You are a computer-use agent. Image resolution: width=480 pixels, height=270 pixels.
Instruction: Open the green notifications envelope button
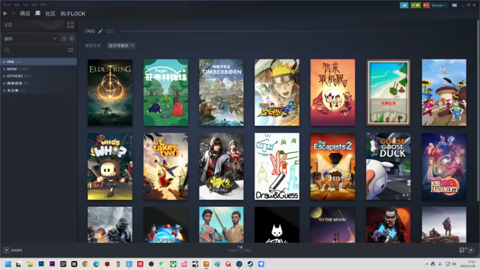pos(415,5)
